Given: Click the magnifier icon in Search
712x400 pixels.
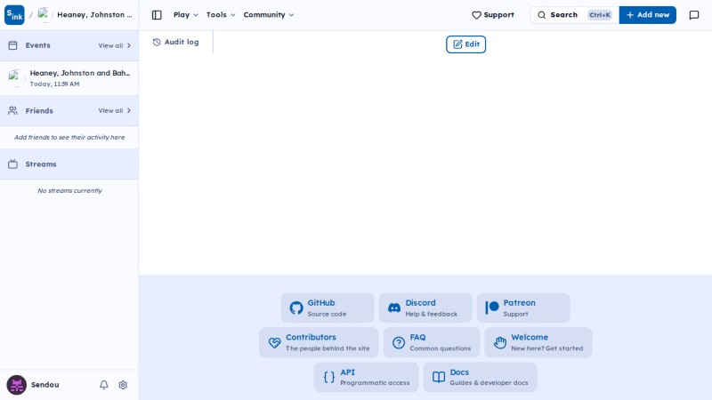Looking at the screenshot, I should (x=542, y=15).
